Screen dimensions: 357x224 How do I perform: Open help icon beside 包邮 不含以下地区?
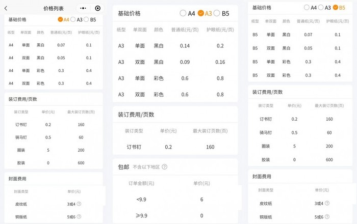pos(164,167)
